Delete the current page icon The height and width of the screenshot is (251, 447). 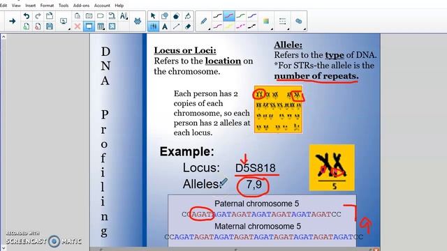(38, 26)
